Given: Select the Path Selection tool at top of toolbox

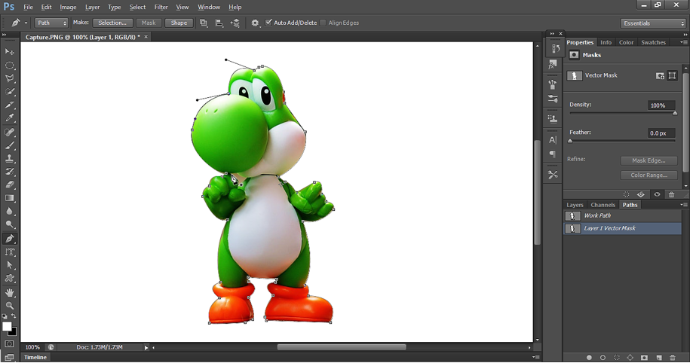Looking at the screenshot, I should [9, 52].
